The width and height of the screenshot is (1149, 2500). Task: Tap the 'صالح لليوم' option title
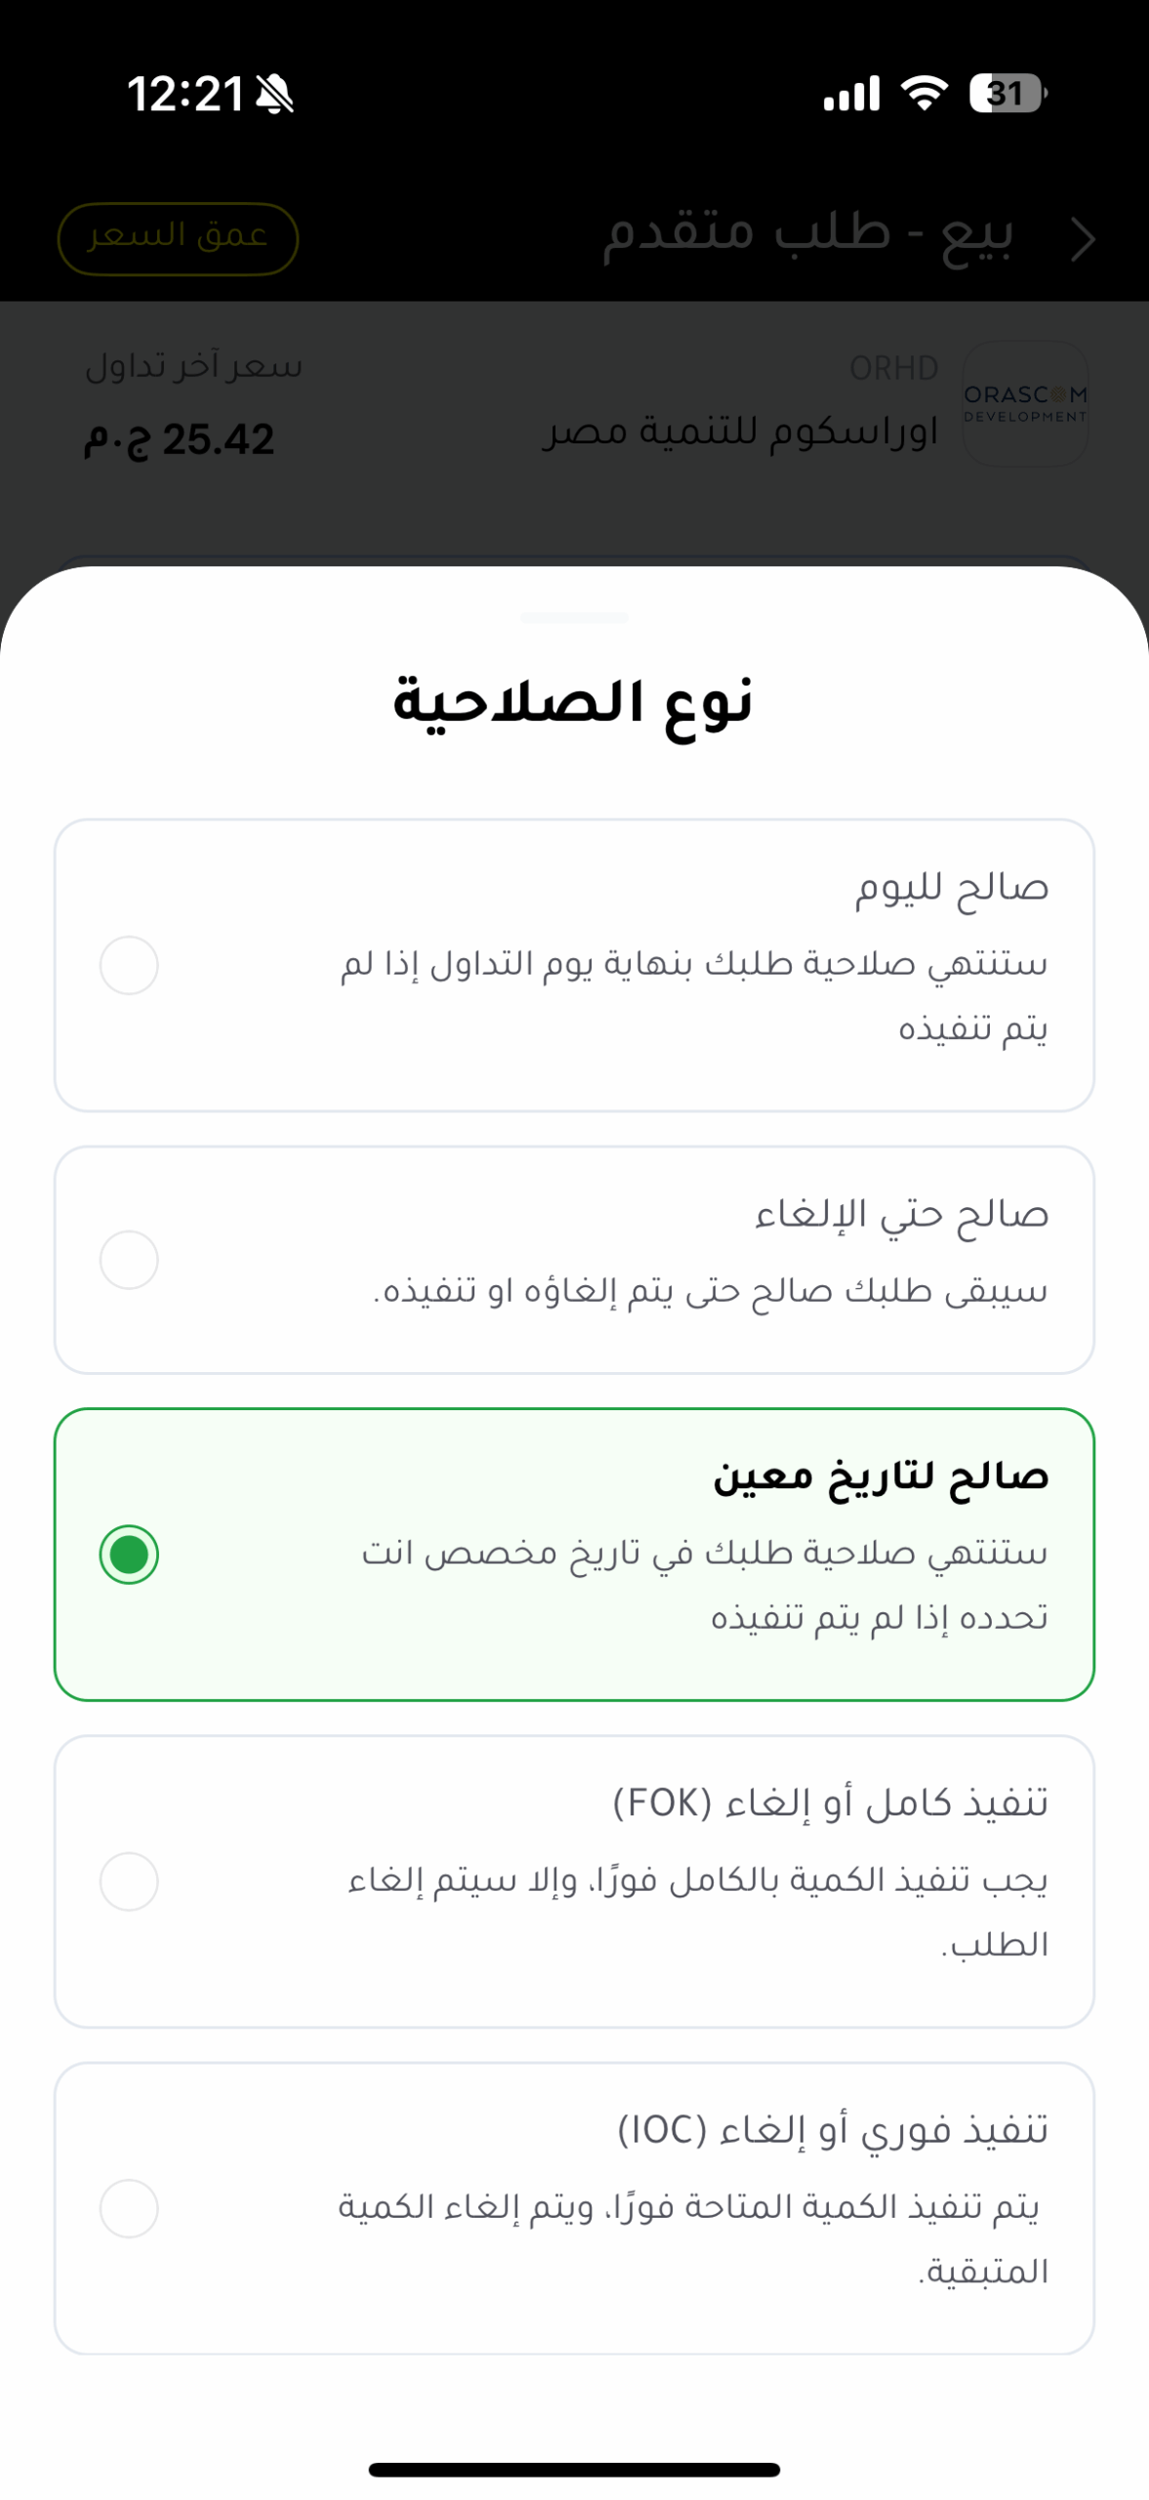click(x=951, y=887)
